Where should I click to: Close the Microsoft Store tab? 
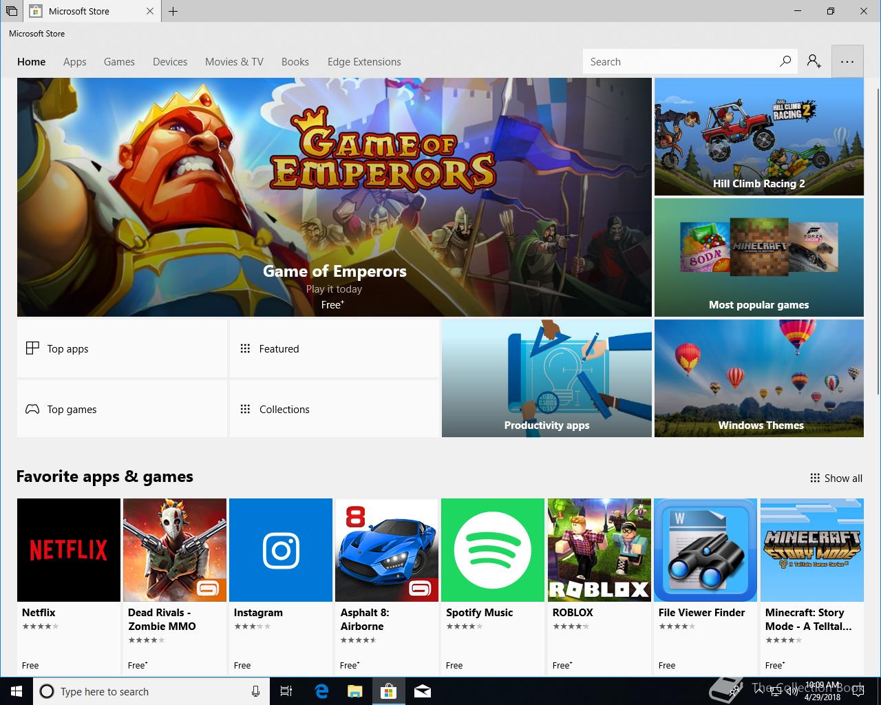coord(150,11)
